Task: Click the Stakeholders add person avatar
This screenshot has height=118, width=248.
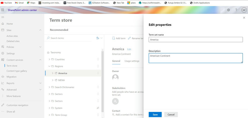Action: click(x=115, y=101)
